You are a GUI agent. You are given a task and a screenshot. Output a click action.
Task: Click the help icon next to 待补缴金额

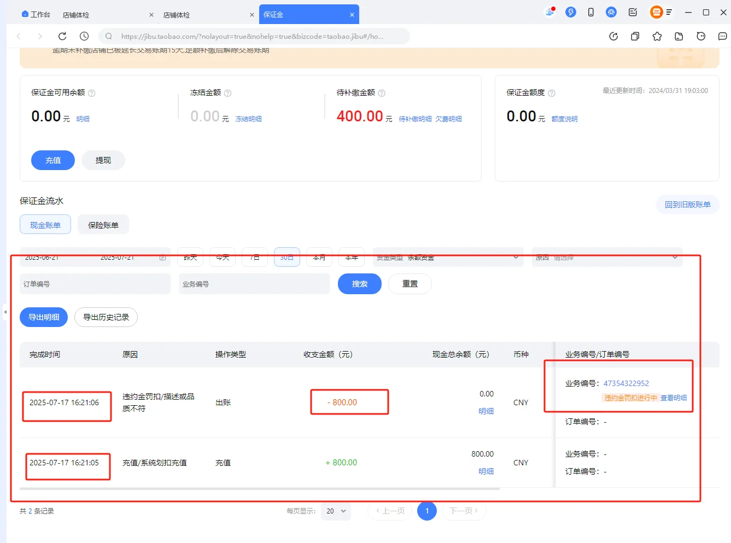tap(382, 93)
